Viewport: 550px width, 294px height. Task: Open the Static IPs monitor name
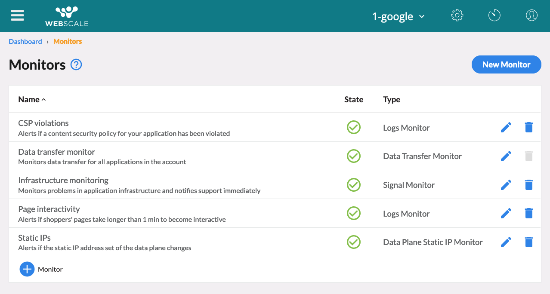tap(34, 238)
